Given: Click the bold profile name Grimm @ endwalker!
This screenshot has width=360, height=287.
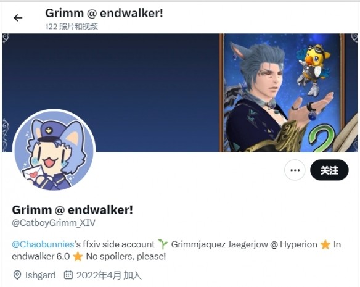Looking at the screenshot, I should (x=72, y=210).
